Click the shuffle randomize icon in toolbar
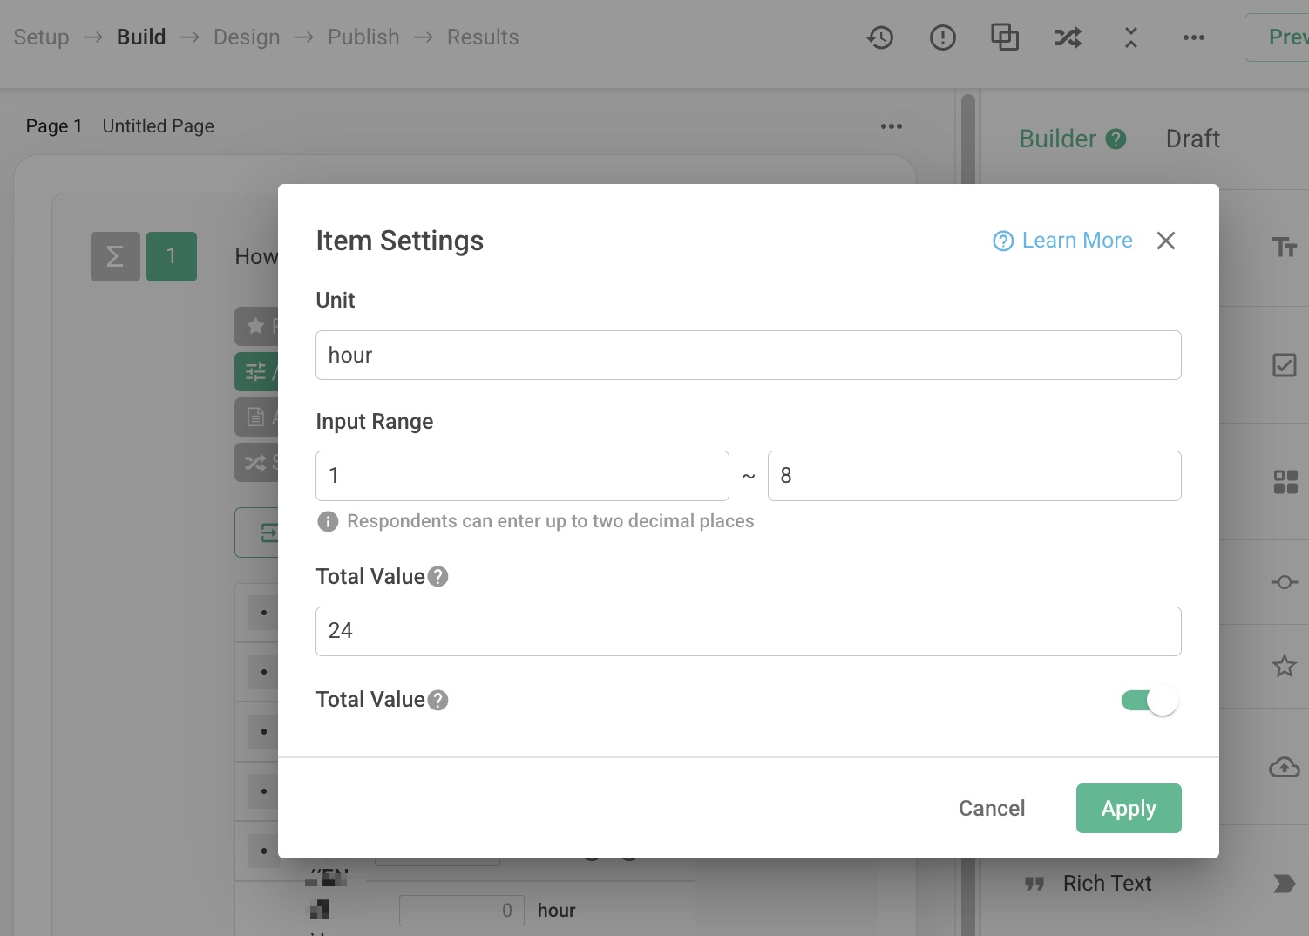This screenshot has height=936, width=1309. pyautogui.click(x=1068, y=37)
